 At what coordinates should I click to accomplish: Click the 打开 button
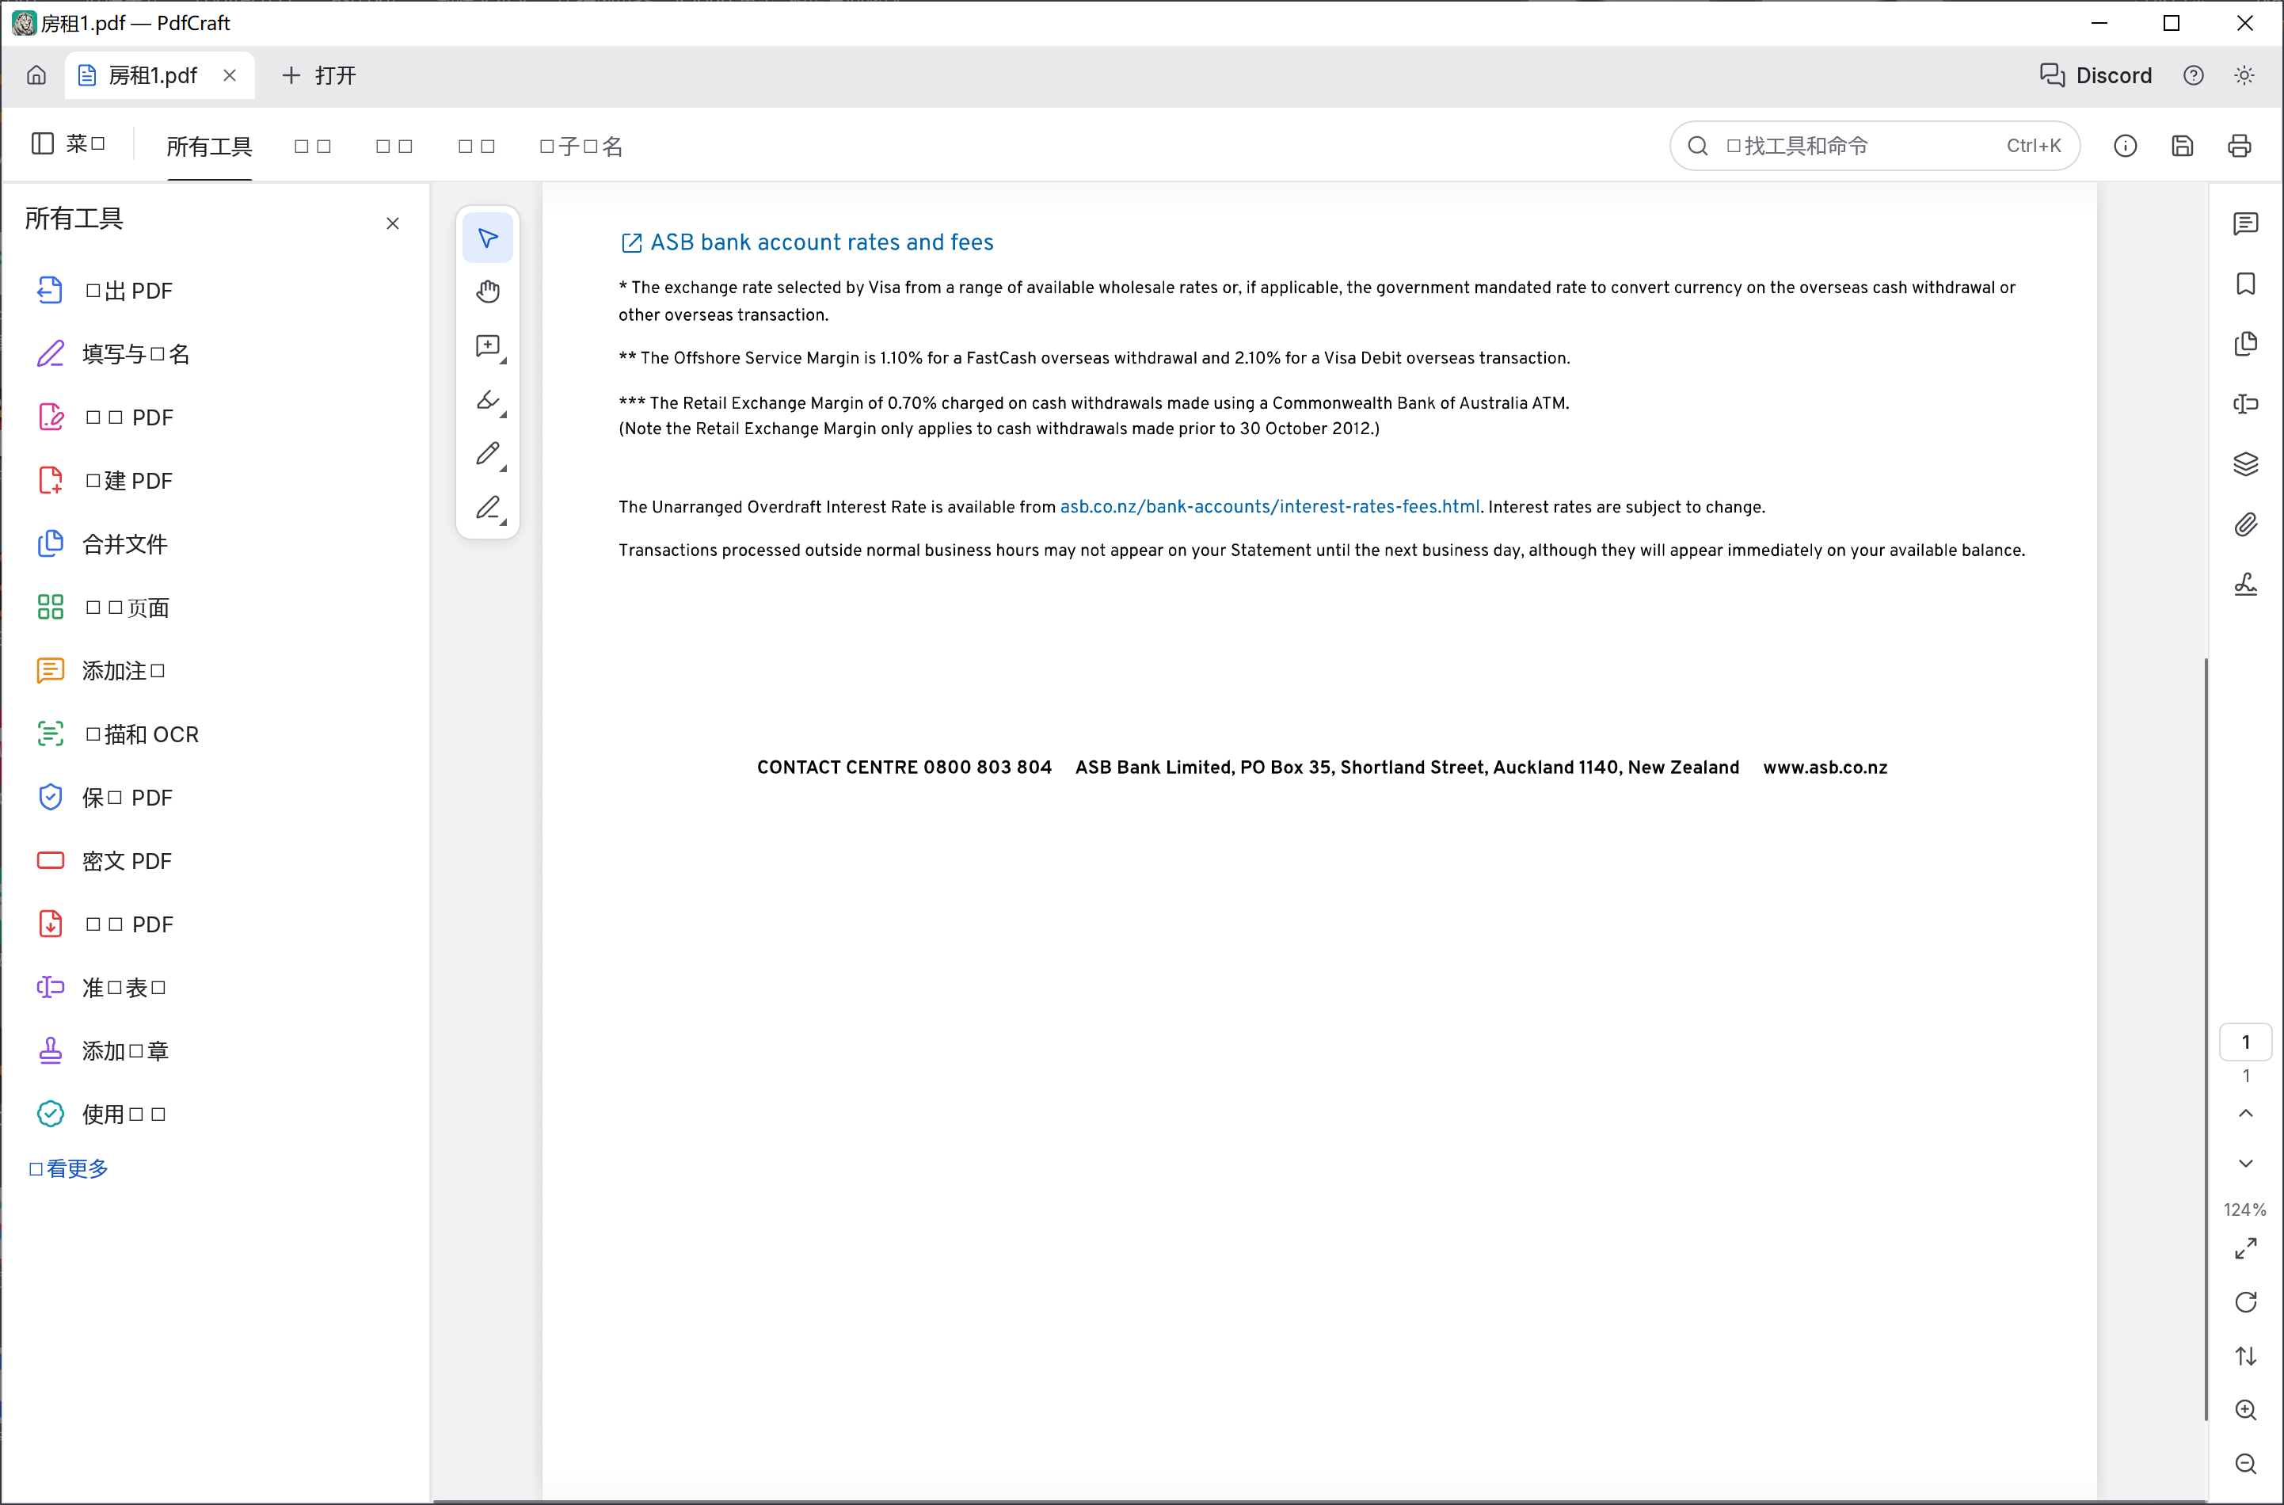318,75
